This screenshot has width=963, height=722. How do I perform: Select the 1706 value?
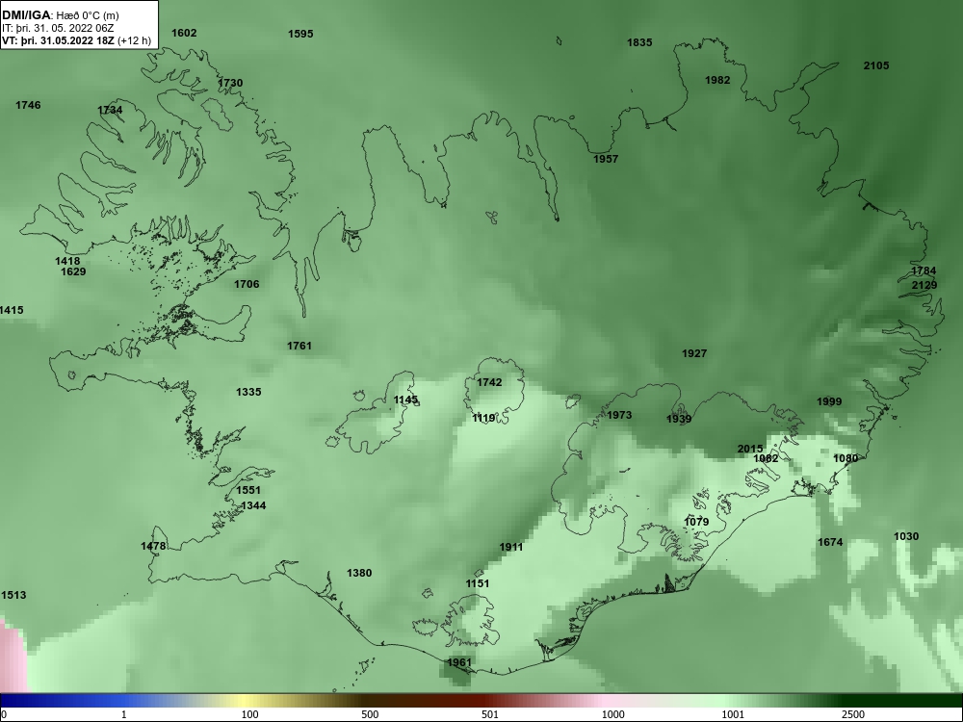247,284
